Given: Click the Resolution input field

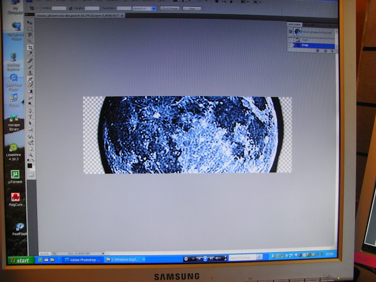Looking at the screenshot, I should click(x=124, y=8).
